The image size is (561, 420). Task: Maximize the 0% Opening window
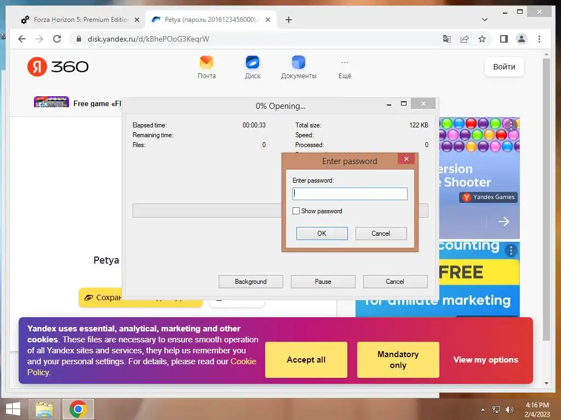[x=404, y=103]
